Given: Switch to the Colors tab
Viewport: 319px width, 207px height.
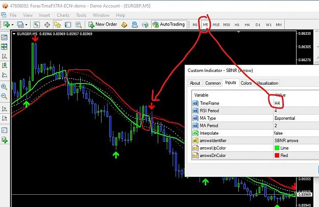Looking at the screenshot, I should [x=246, y=83].
